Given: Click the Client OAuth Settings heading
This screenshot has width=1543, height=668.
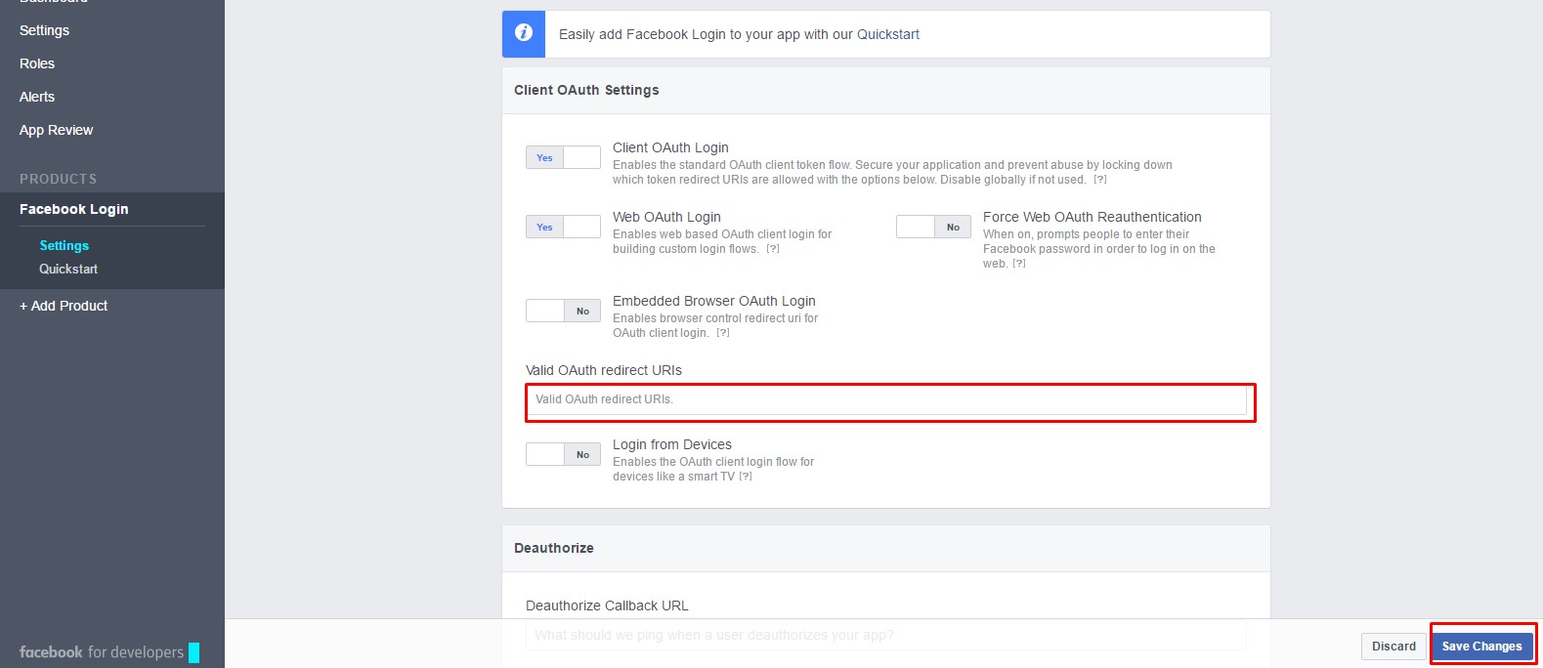Looking at the screenshot, I should 586,90.
